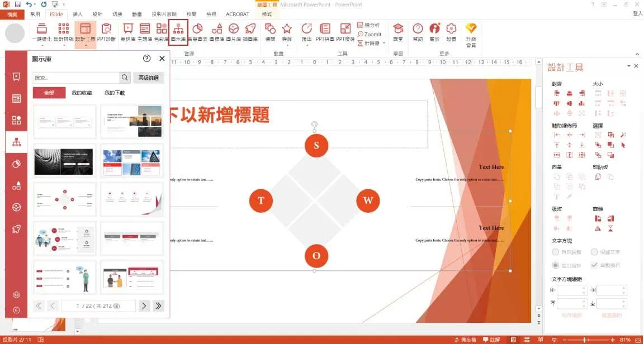Open the 插圖庫 illustration library ribbon icon
Viewport: 644px width, 344px height.
(x=250, y=32)
